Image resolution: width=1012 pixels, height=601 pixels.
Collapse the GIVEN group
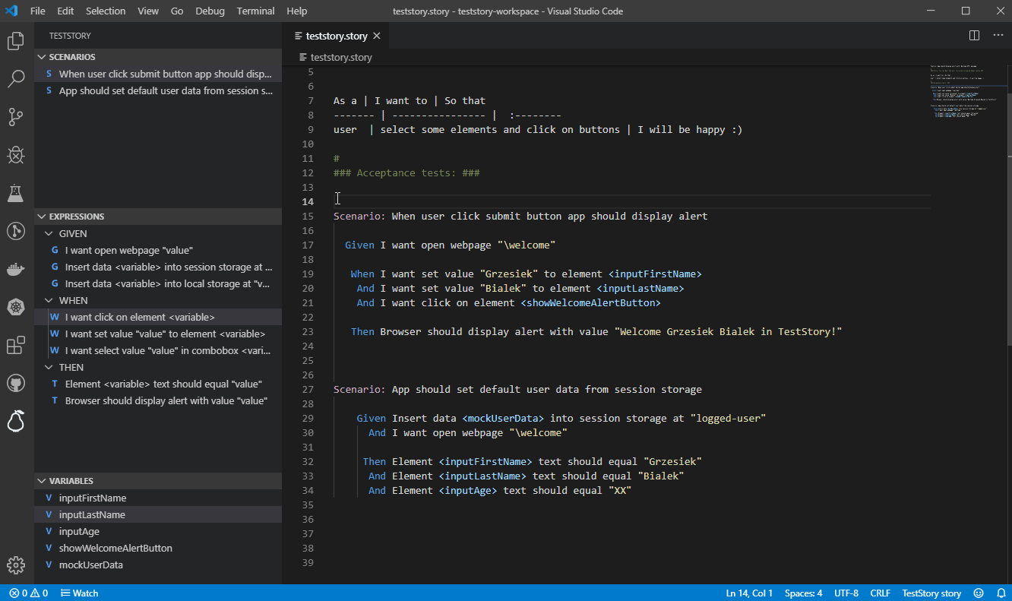pos(158,234)
